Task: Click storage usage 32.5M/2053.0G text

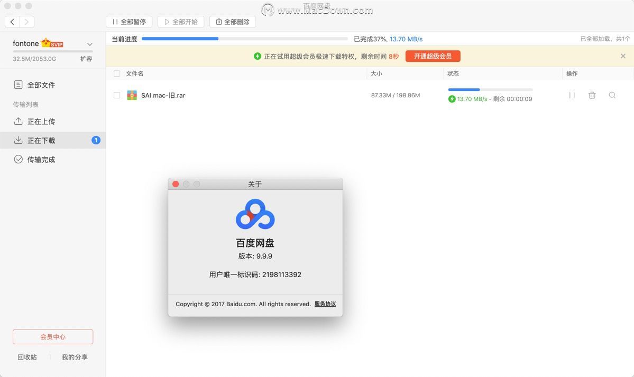Action: click(x=34, y=59)
